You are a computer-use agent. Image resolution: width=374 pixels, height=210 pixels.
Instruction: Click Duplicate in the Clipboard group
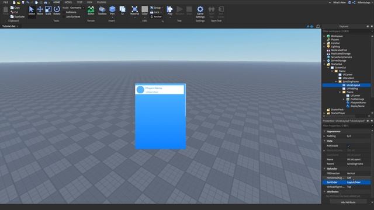pos(18,17)
